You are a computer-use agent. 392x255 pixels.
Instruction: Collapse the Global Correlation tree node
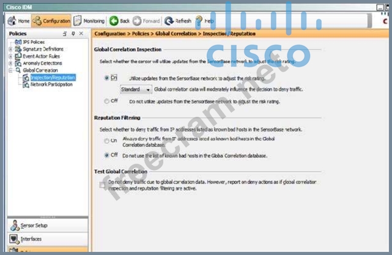10,70
